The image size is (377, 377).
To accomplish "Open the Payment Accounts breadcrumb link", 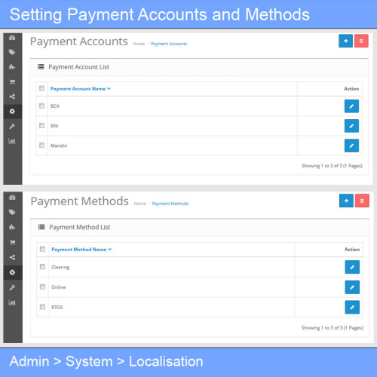I will tap(169, 44).
